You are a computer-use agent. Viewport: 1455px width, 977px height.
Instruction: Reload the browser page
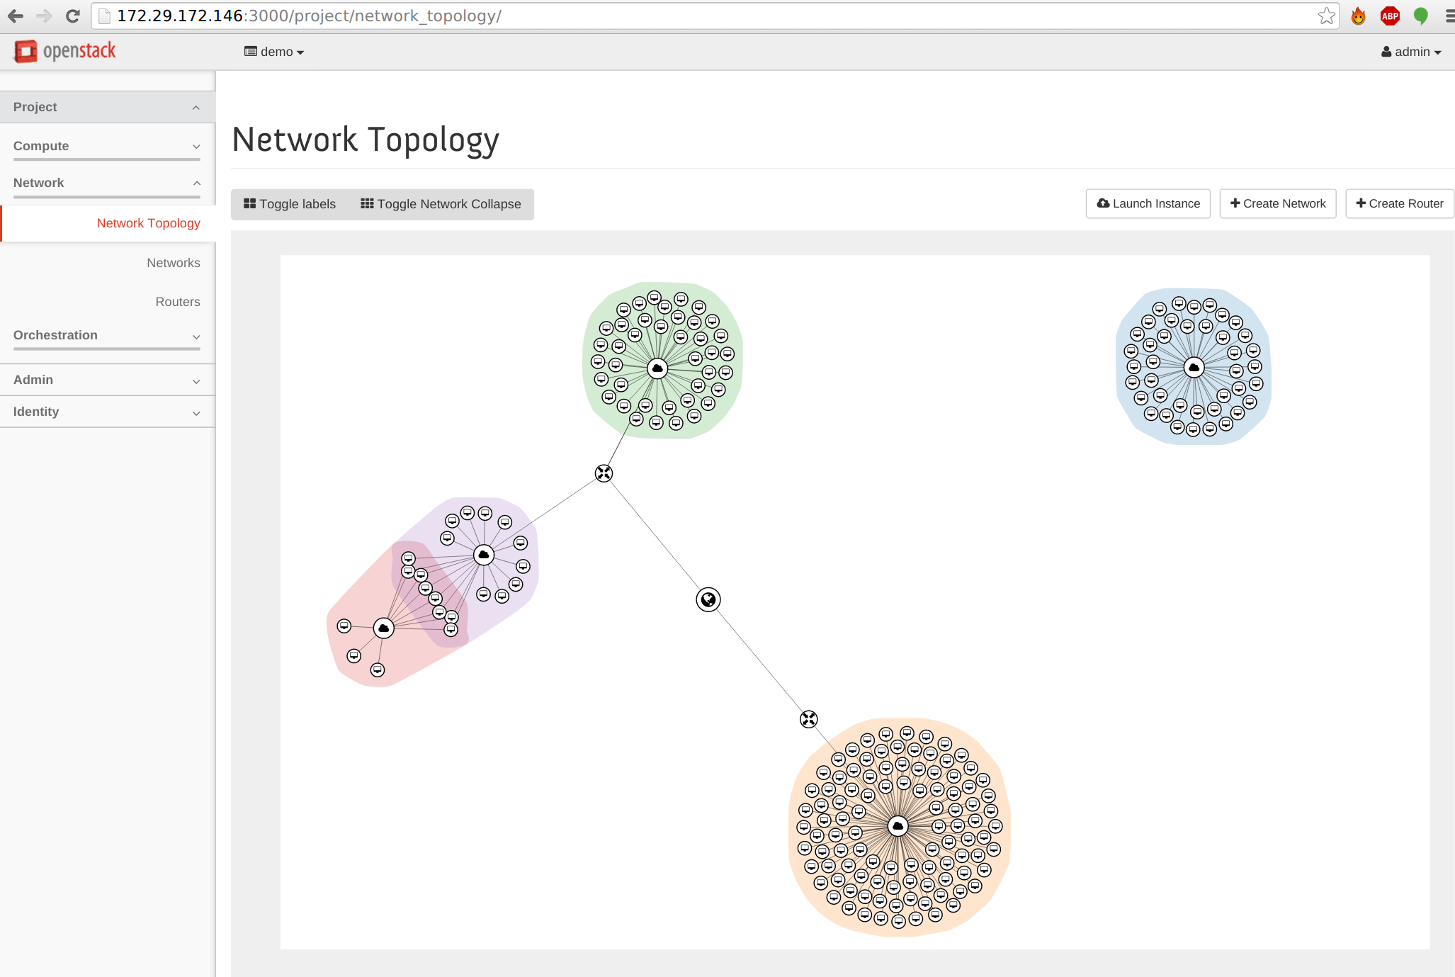click(72, 16)
